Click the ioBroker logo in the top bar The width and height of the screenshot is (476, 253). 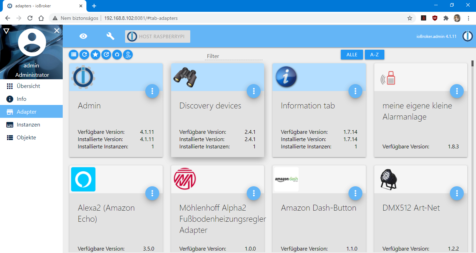click(467, 36)
